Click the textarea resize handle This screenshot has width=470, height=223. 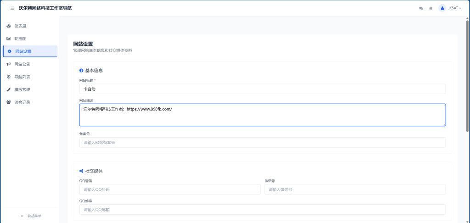(444, 124)
